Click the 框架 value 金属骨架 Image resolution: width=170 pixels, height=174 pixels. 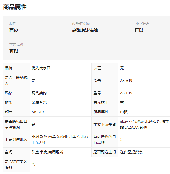[39, 102]
